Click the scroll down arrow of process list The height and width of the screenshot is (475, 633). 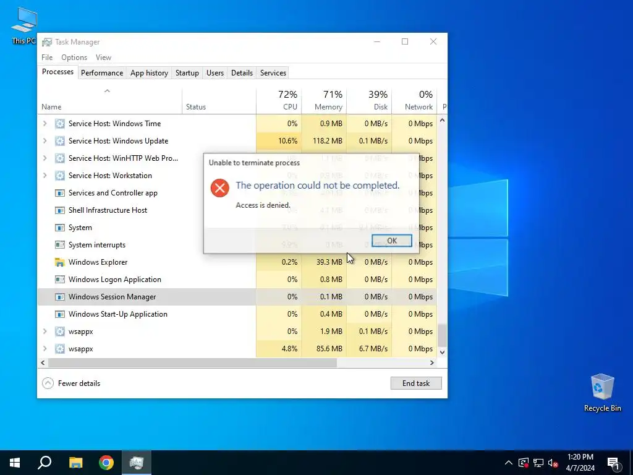point(442,352)
